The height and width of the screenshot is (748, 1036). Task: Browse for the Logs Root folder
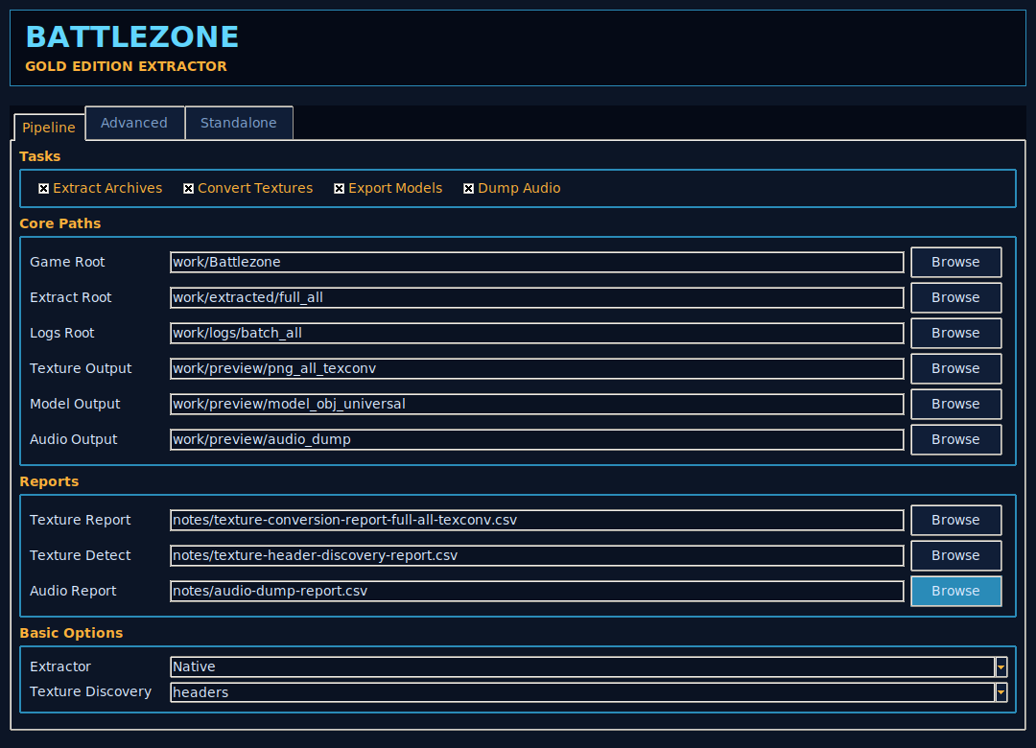tap(955, 333)
